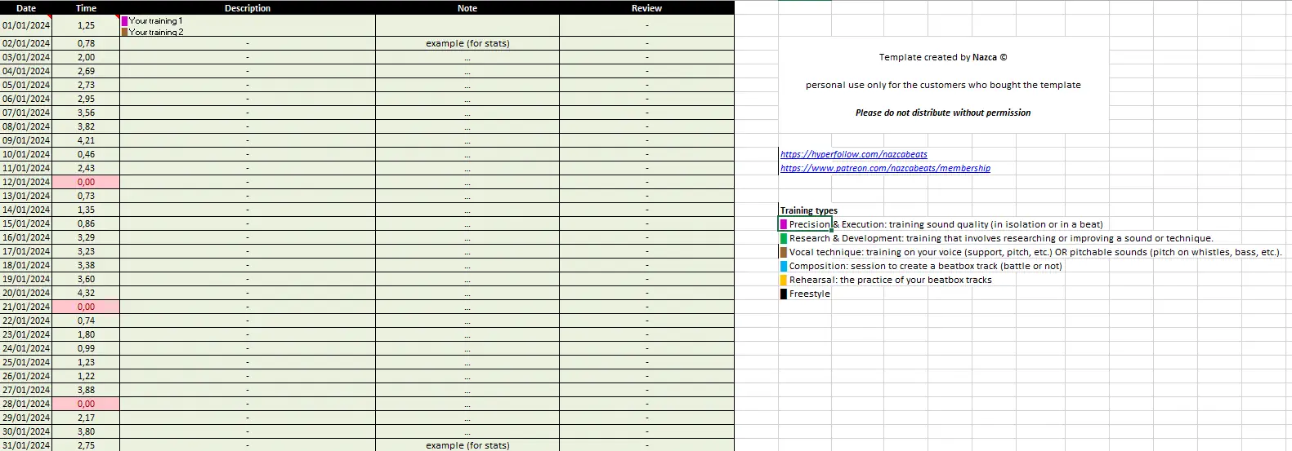Select the red 0,00 time cell for 12/01/2024

pyautogui.click(x=86, y=182)
